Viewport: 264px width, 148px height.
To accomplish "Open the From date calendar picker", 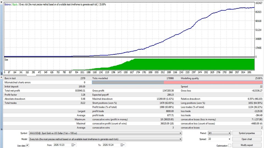I will (x=73, y=145).
